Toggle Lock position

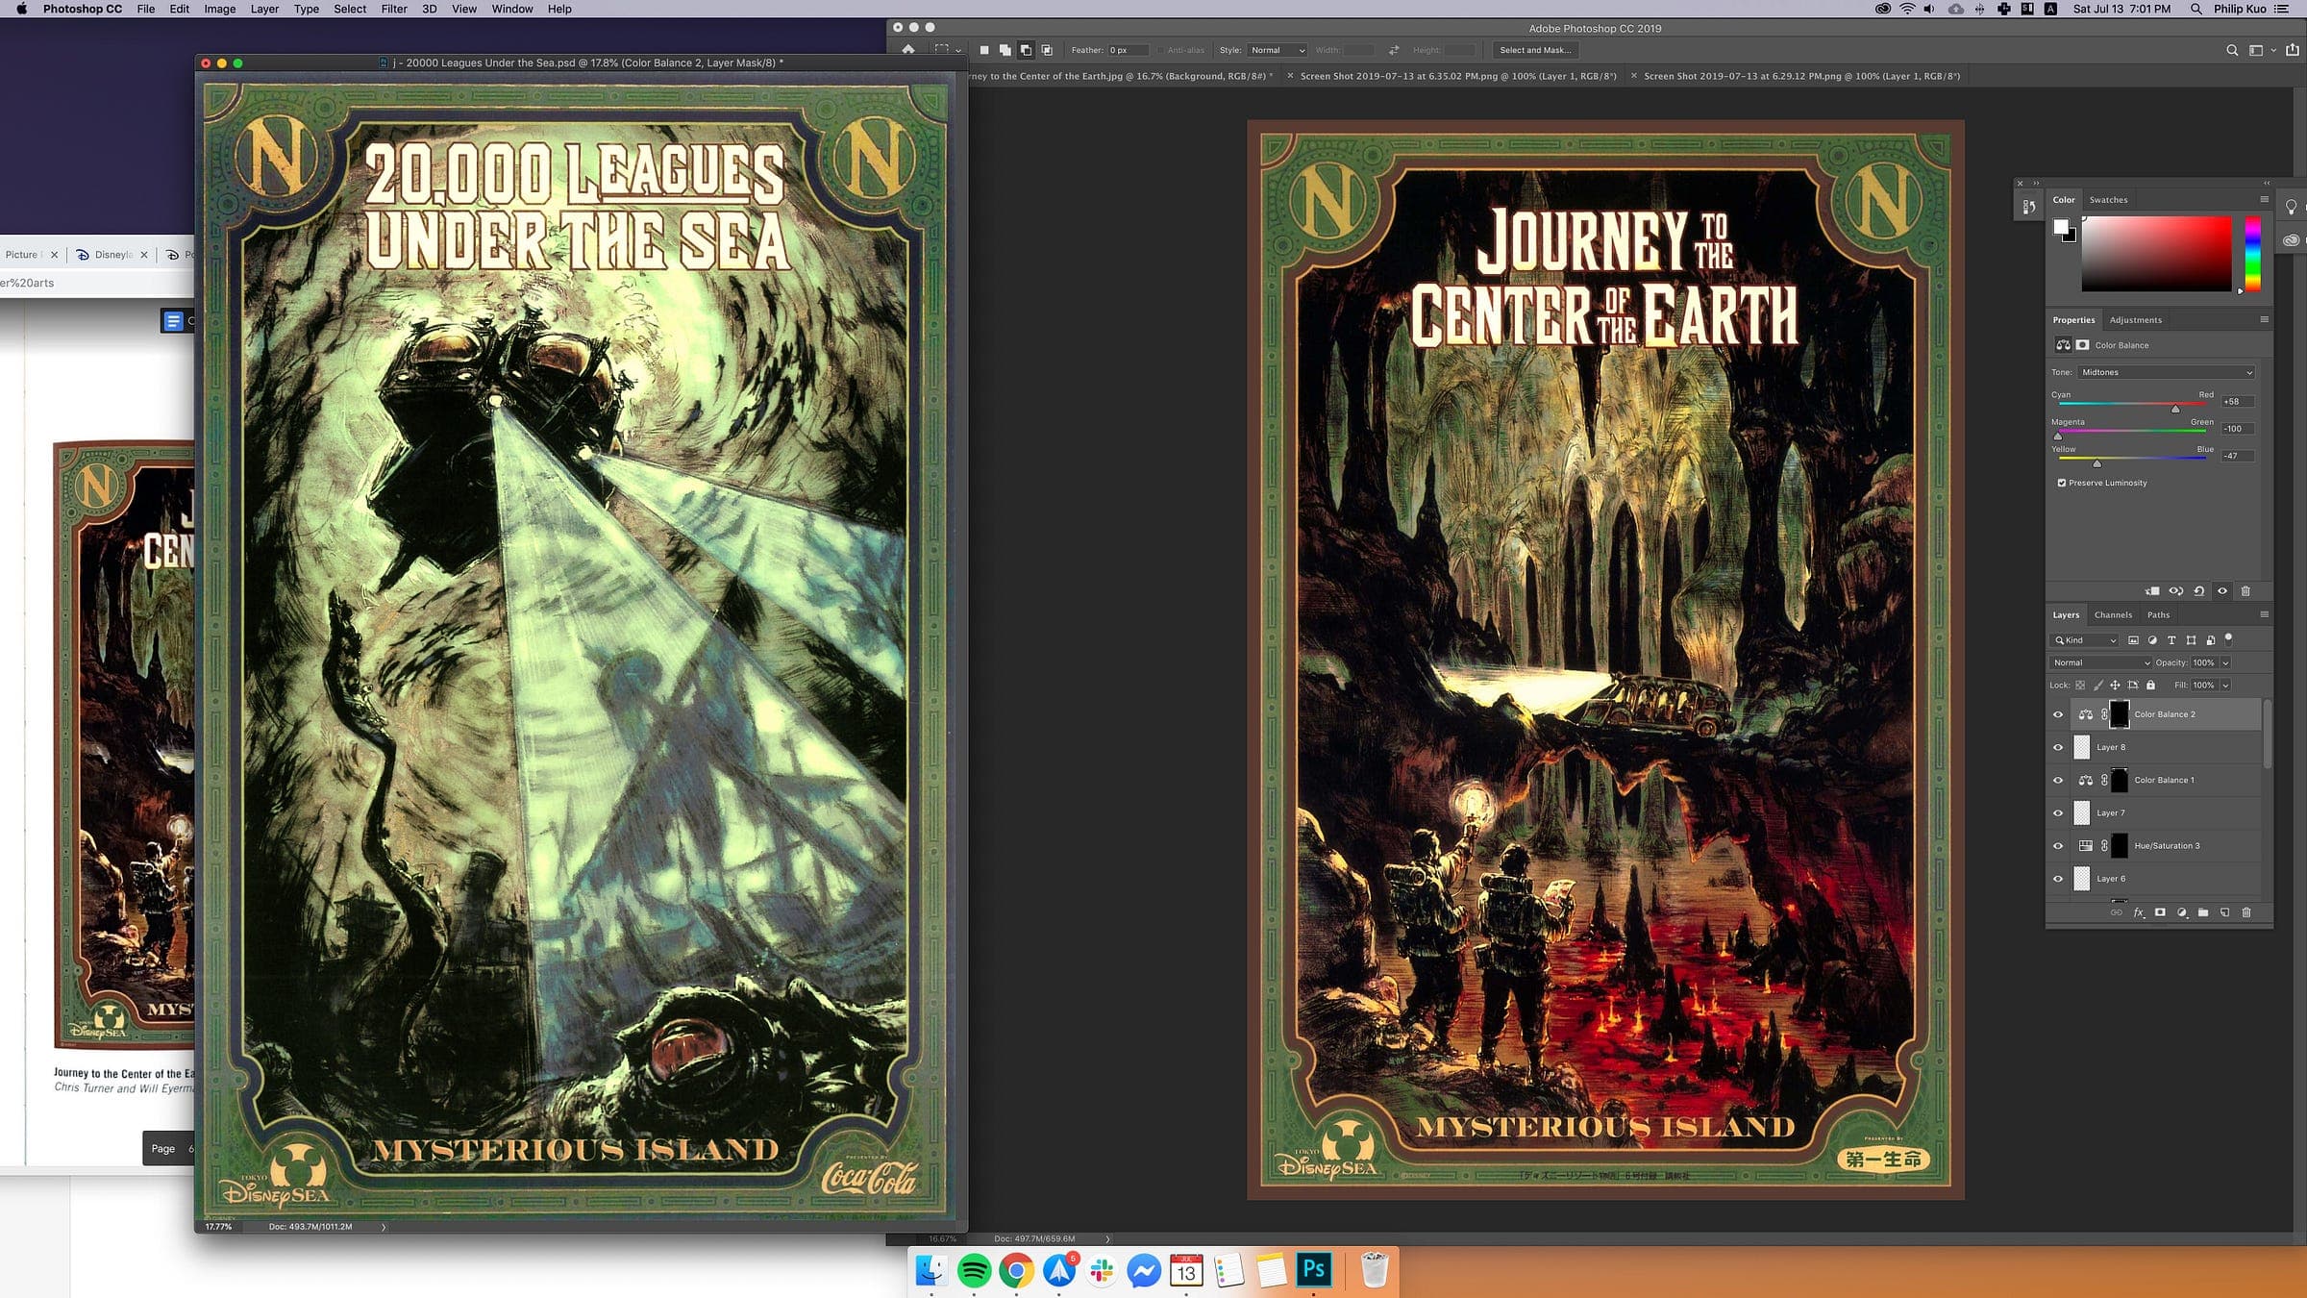point(2115,686)
